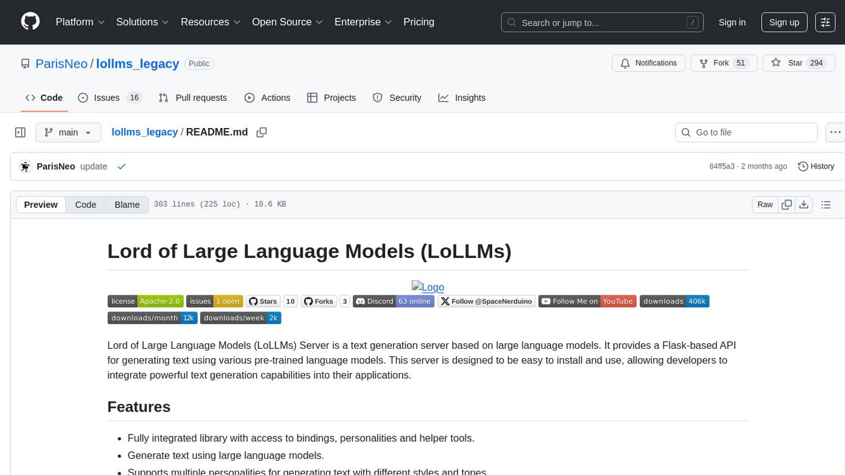Open the Pricing page
This screenshot has width=845, height=475.
[419, 22]
